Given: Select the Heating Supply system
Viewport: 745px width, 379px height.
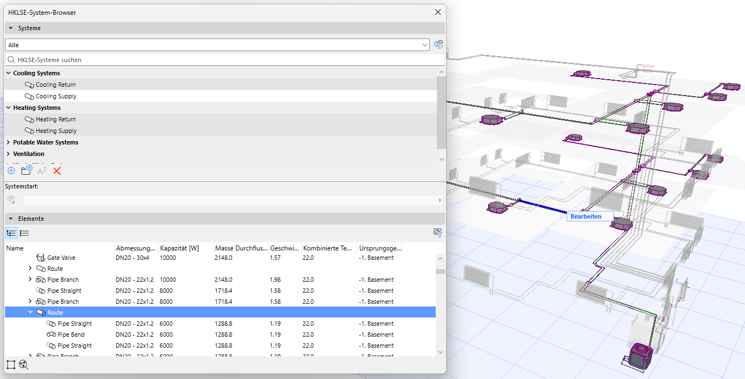Looking at the screenshot, I should (x=221, y=131).
